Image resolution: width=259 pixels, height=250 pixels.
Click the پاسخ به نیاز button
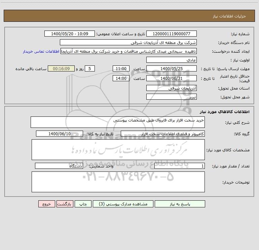[x=180, y=204]
